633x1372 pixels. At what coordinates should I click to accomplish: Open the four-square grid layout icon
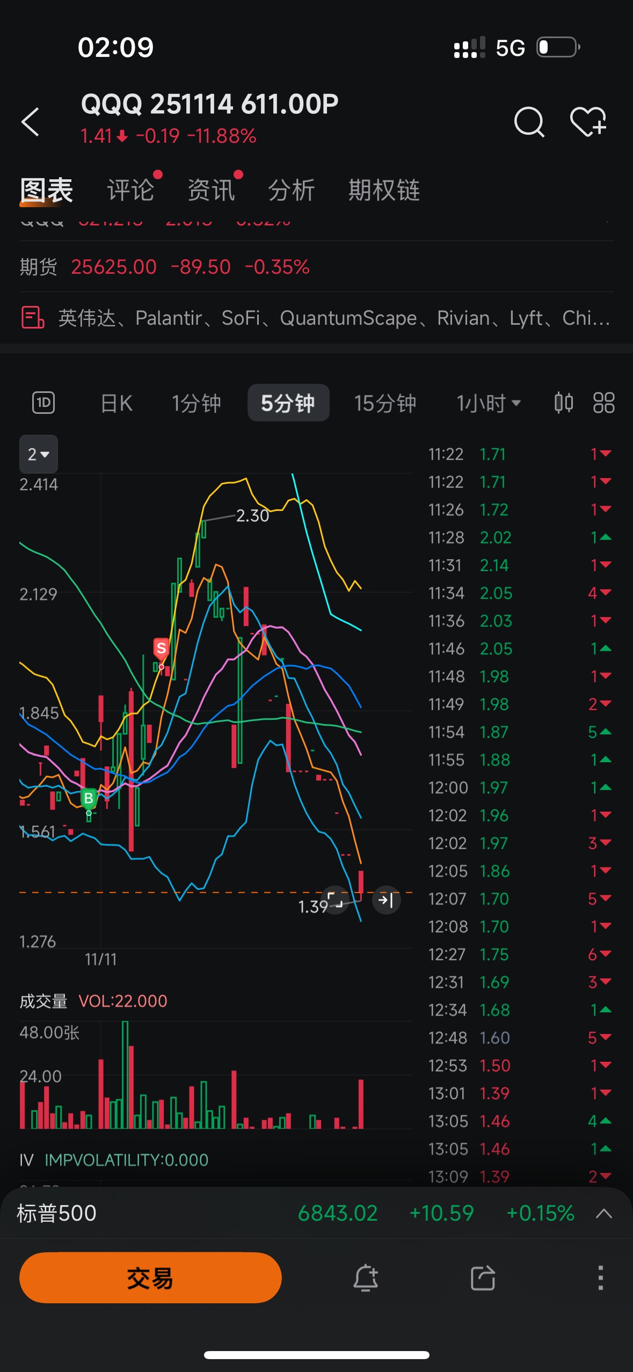[x=603, y=403]
